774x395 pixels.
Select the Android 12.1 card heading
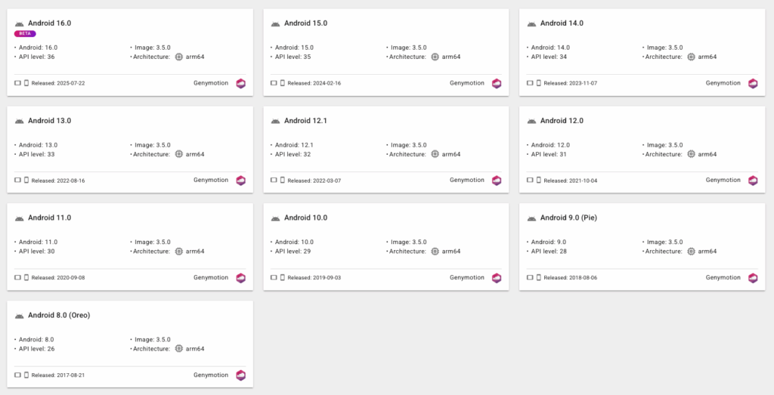coord(305,121)
